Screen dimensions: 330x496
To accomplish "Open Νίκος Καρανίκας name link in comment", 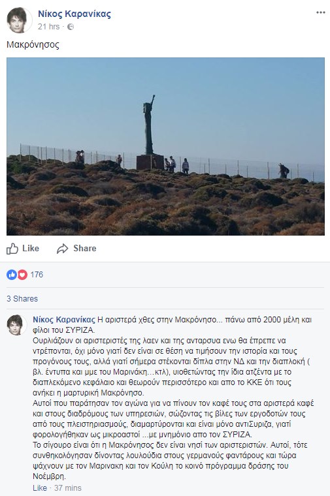I will (64, 320).
